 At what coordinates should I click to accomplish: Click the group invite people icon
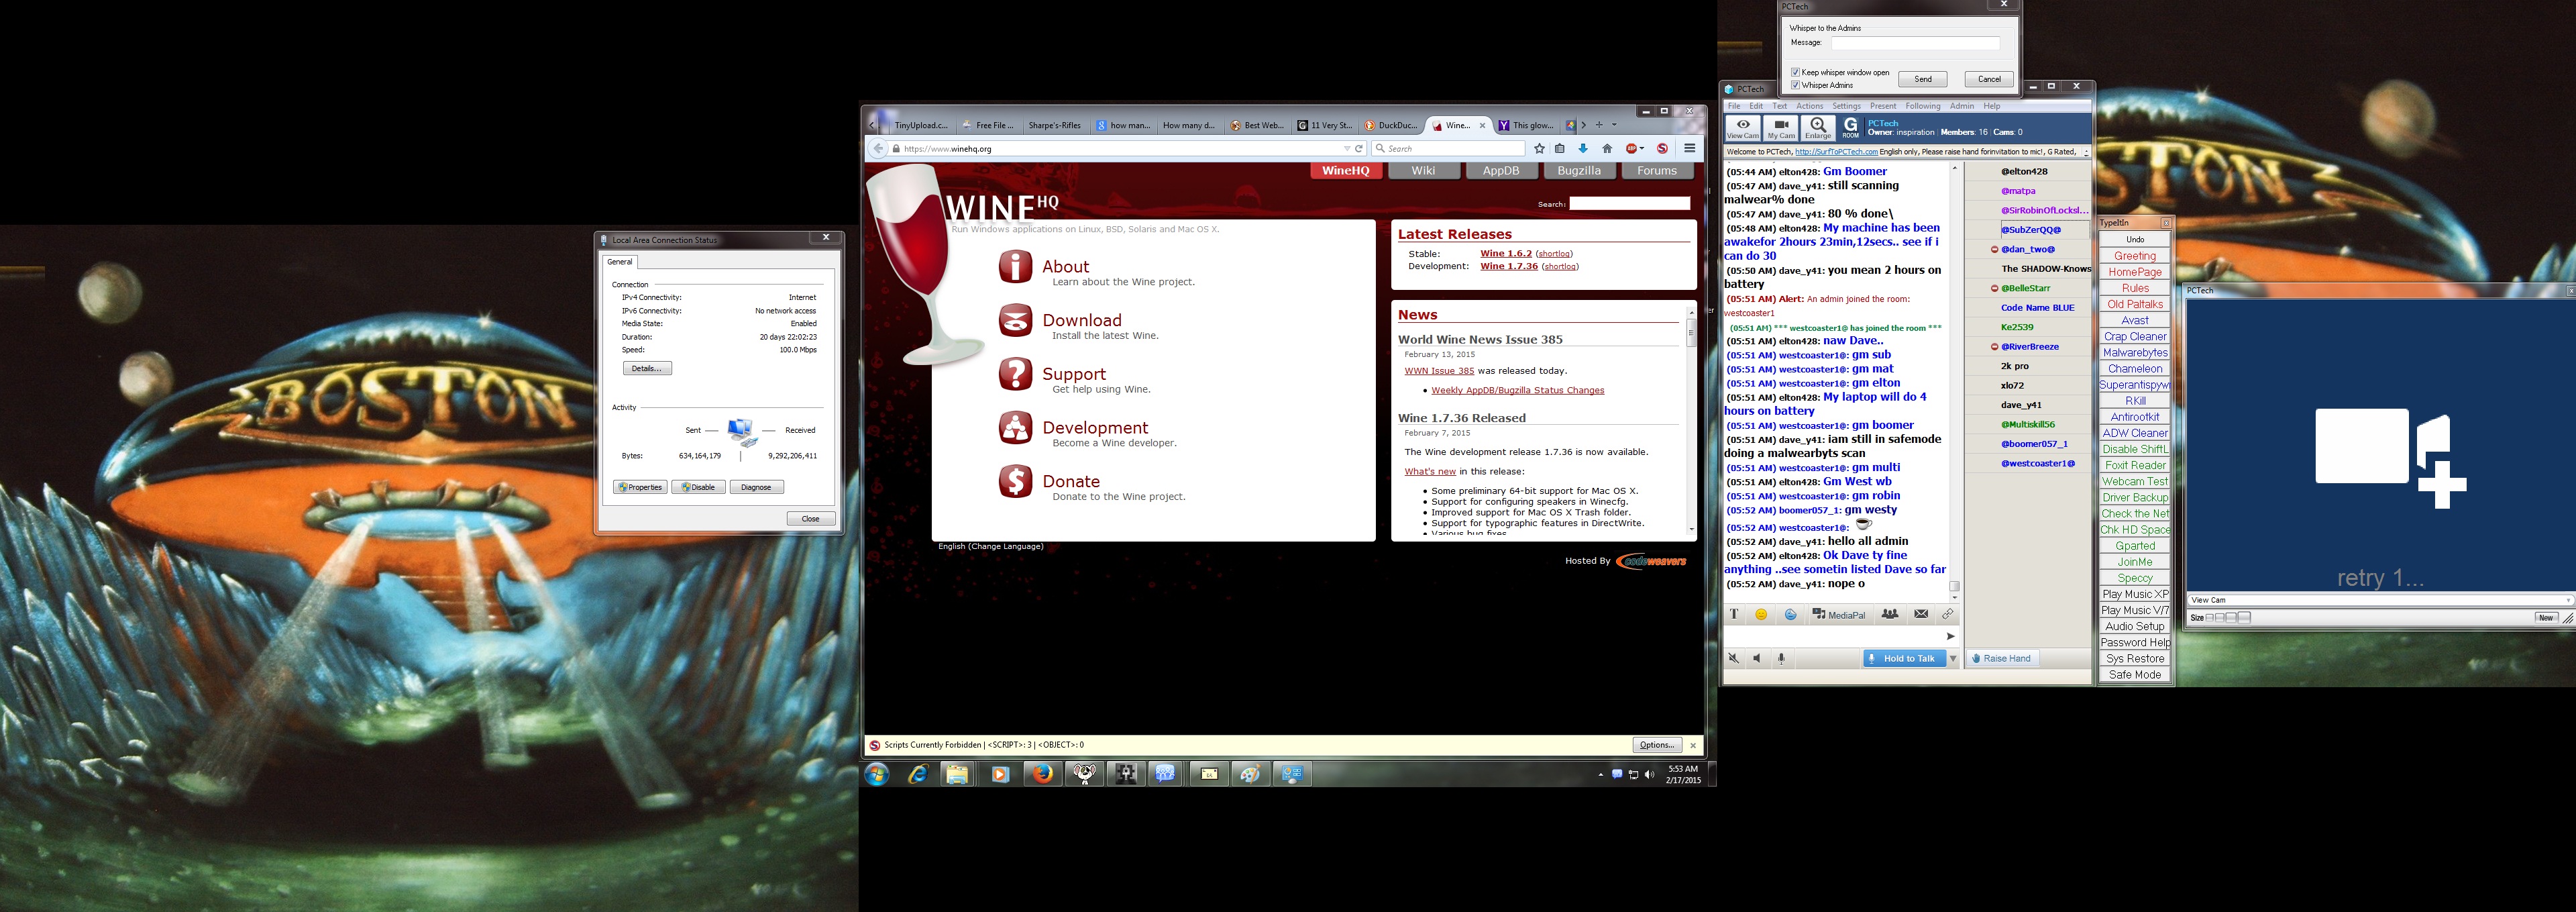coord(1889,614)
